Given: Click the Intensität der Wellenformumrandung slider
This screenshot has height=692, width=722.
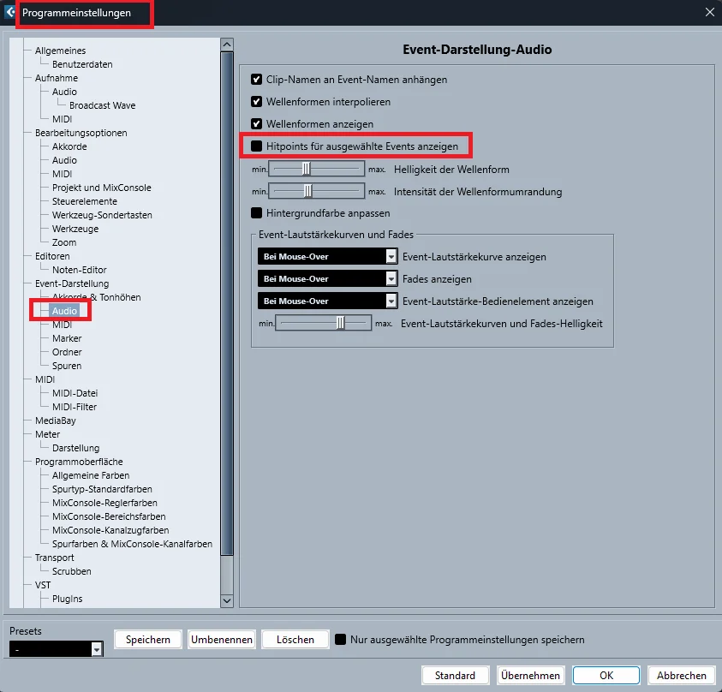Looking at the screenshot, I should (316, 191).
